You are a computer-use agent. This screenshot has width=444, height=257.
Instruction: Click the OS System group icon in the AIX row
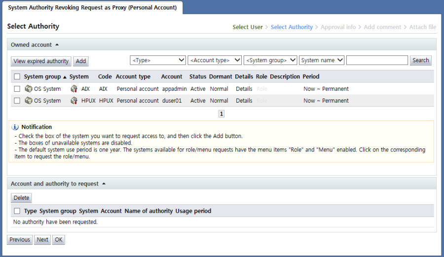pos(29,89)
